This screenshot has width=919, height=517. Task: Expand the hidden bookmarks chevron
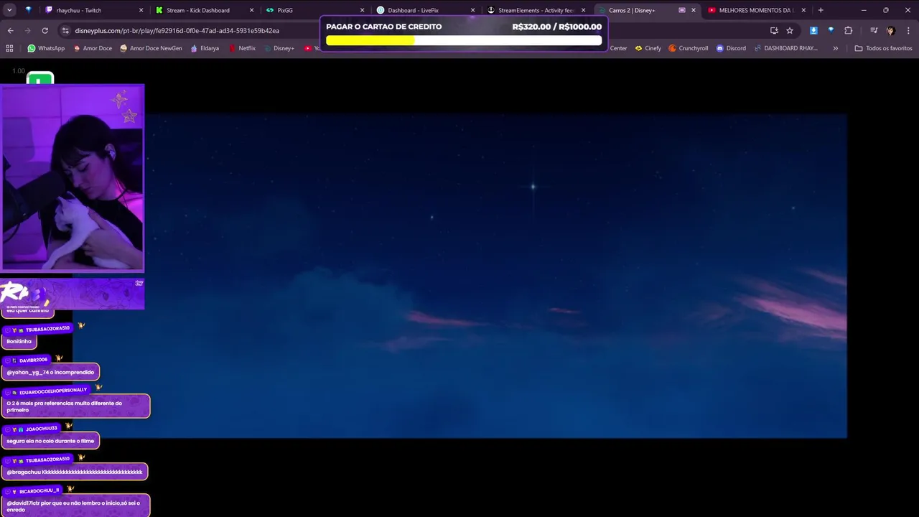pos(835,48)
